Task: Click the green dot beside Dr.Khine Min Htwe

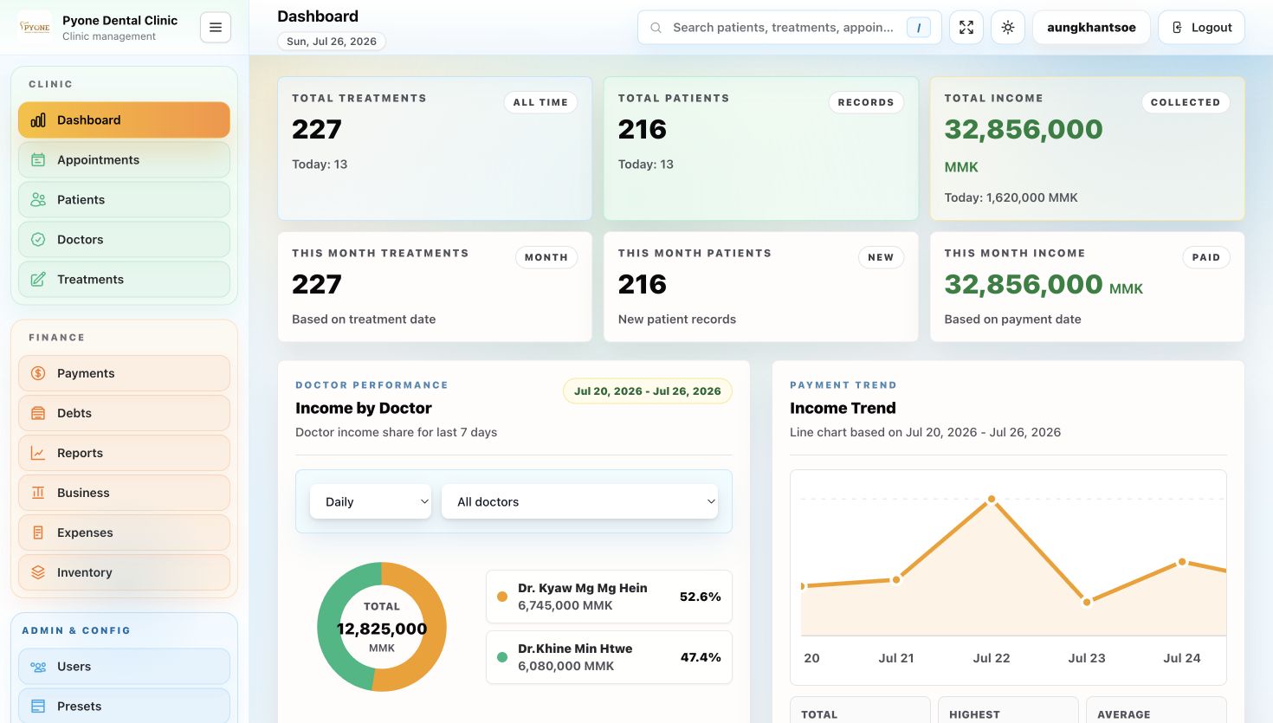Action: 502,657
